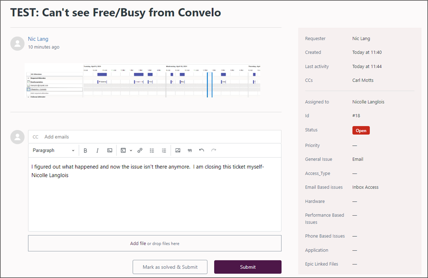Click the Add file link
428x278 pixels.
coord(138,243)
